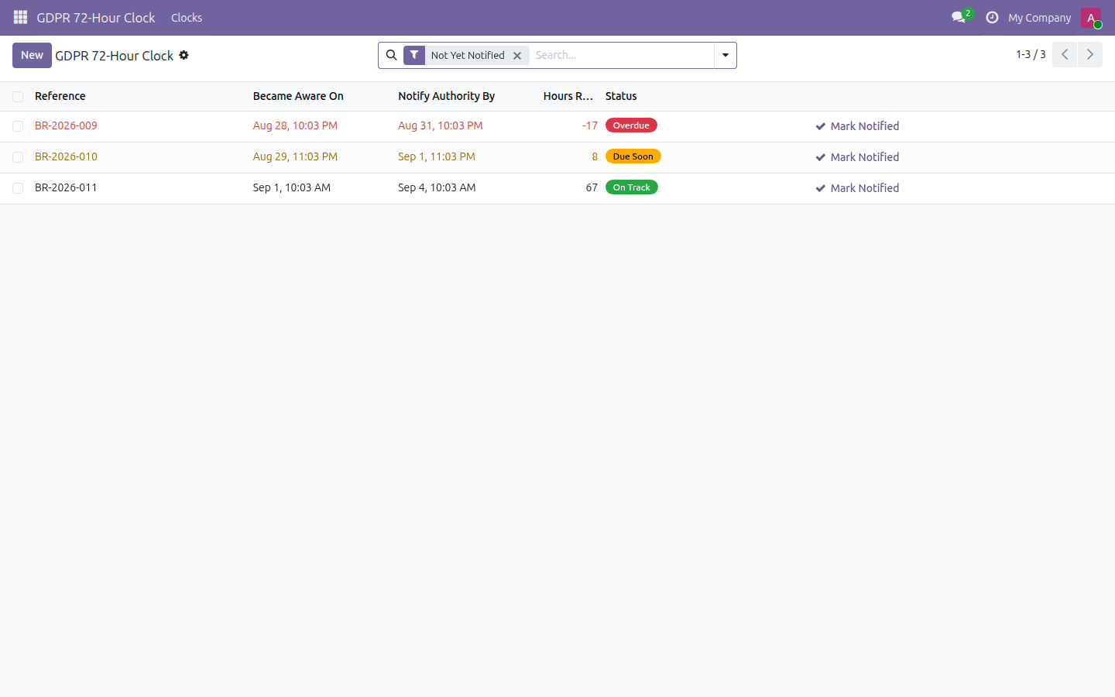Open the My Company switcher
The image size is (1115, 697).
[1039, 17]
